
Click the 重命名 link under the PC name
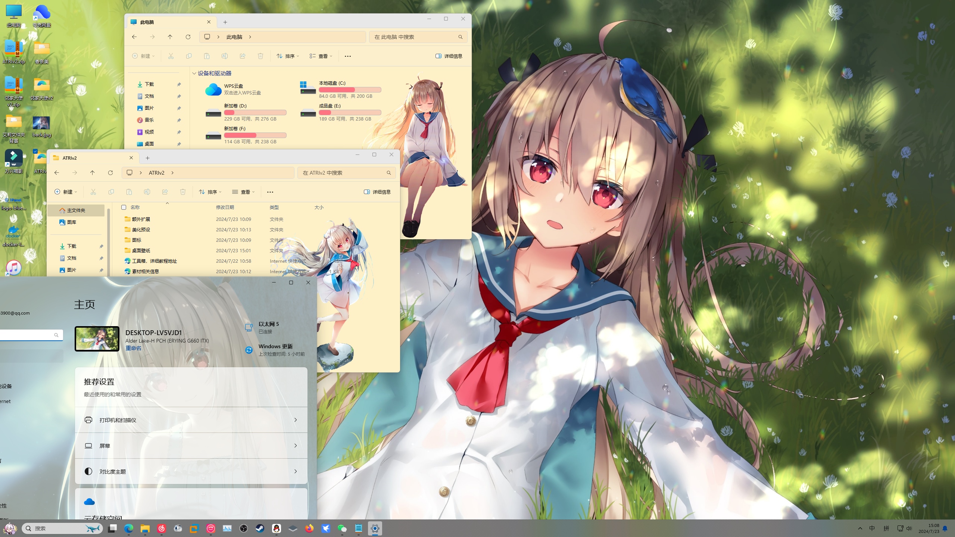pyautogui.click(x=133, y=348)
